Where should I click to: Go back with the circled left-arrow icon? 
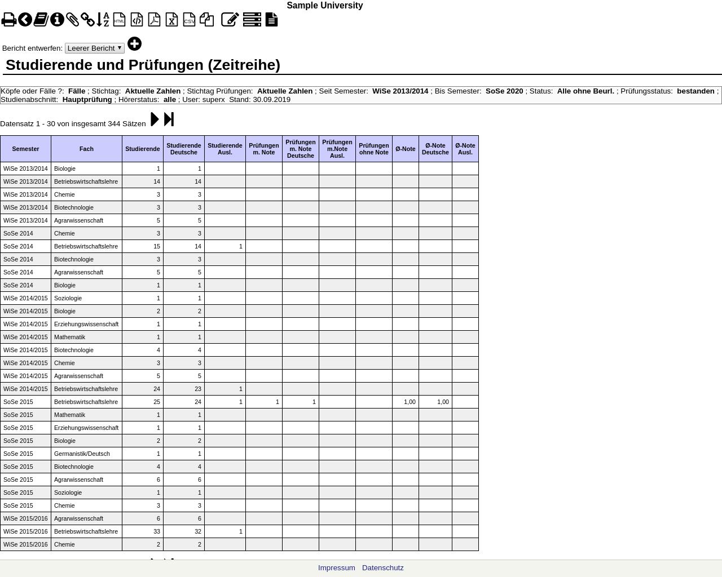(25, 20)
